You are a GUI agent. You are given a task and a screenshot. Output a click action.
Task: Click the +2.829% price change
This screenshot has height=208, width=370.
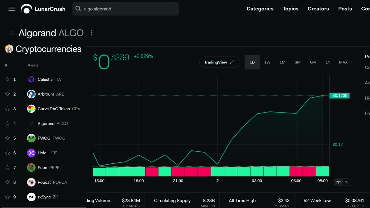(143, 56)
